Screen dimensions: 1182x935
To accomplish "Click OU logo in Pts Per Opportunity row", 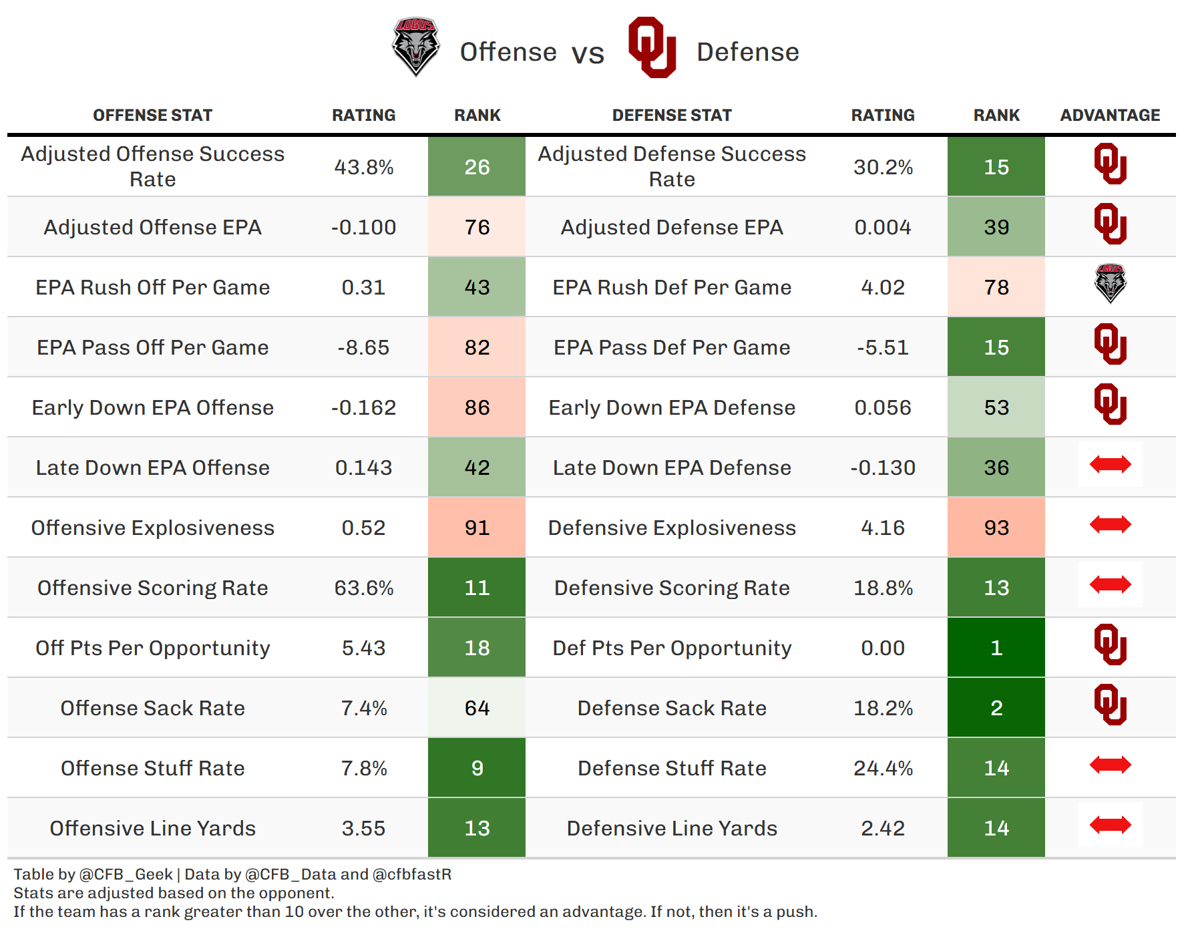I will click(x=1110, y=644).
